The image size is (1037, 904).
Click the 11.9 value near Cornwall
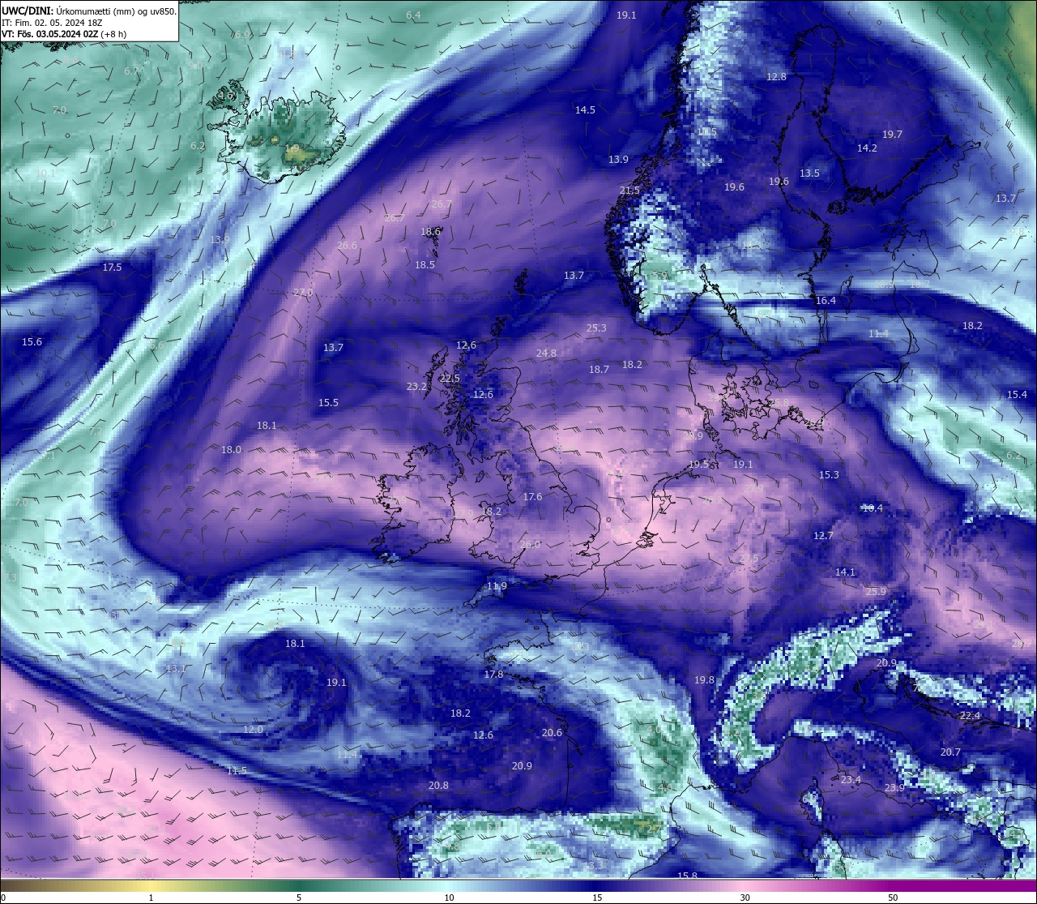point(497,585)
